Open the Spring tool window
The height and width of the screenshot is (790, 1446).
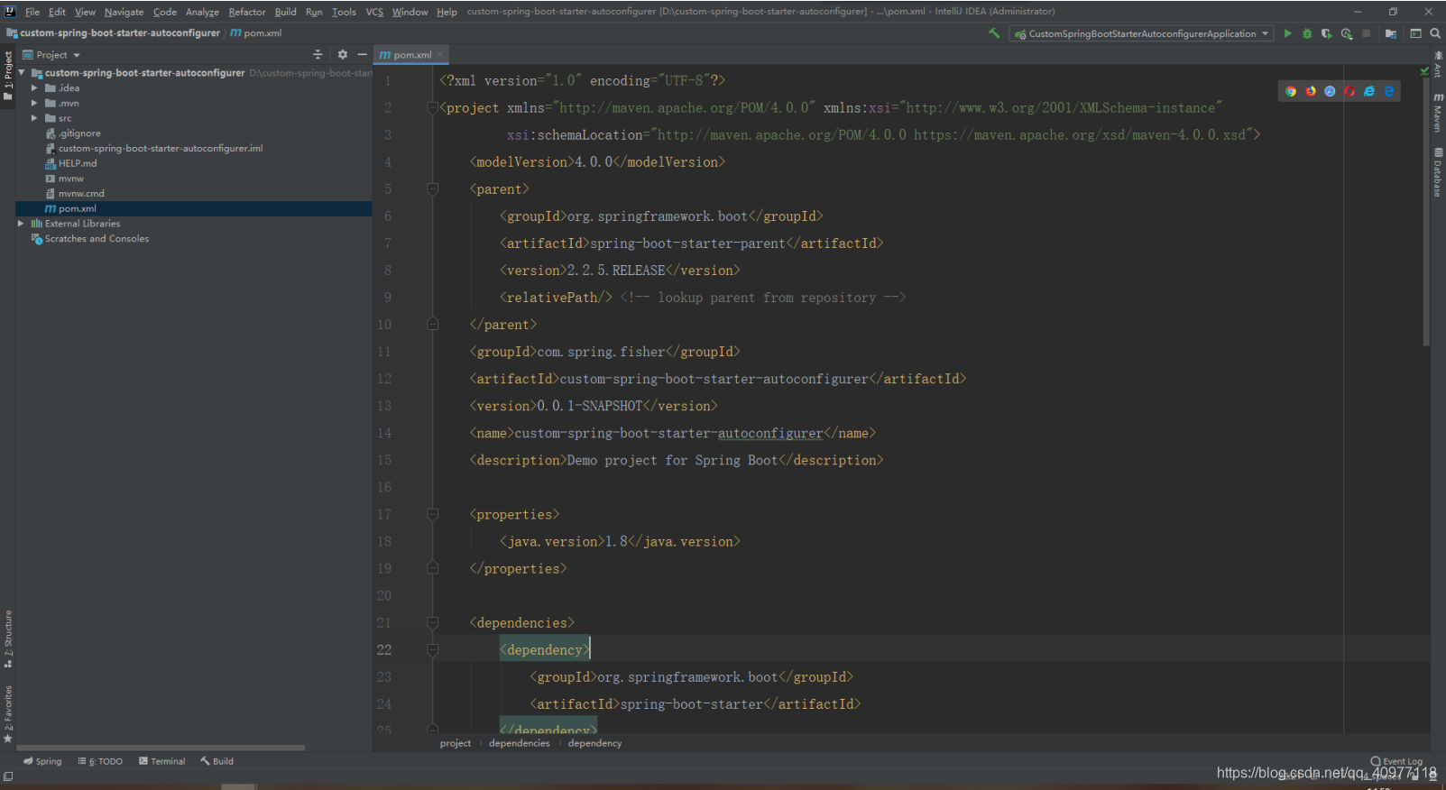[42, 761]
